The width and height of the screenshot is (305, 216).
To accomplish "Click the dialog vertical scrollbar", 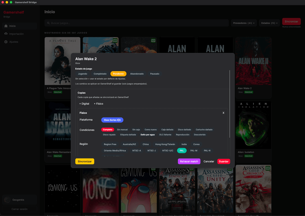I will click(230, 104).
